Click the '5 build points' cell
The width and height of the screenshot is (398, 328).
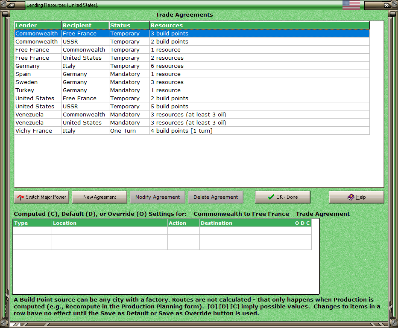(x=260, y=107)
